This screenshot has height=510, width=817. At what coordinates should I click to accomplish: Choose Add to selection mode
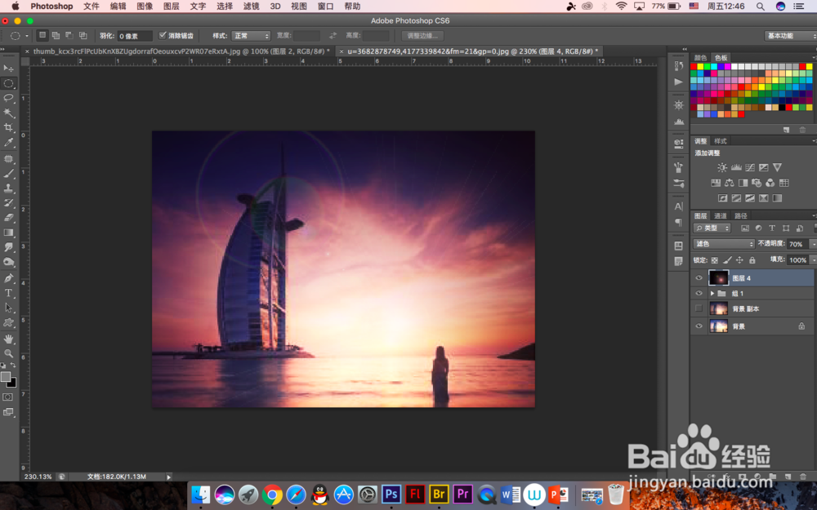tap(56, 35)
